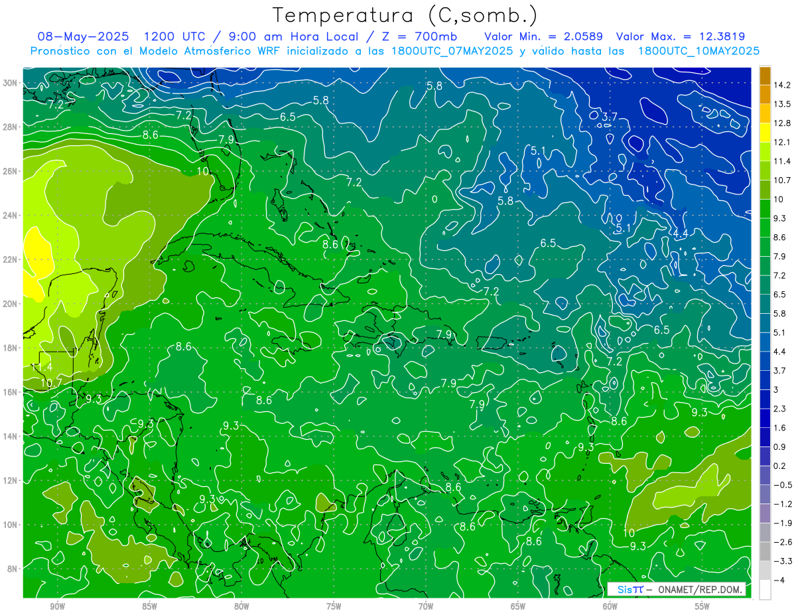The height and width of the screenshot is (615, 796).
Task: Click the '10N' latitude axis label
Action: pos(11,525)
